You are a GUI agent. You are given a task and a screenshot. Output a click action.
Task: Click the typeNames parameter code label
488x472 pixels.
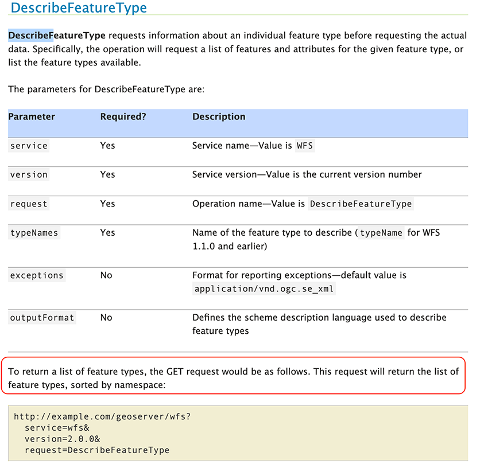33,233
